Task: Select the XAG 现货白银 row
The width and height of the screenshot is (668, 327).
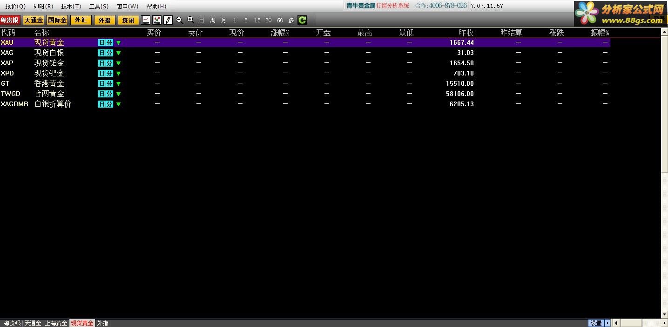Action: 305,53
